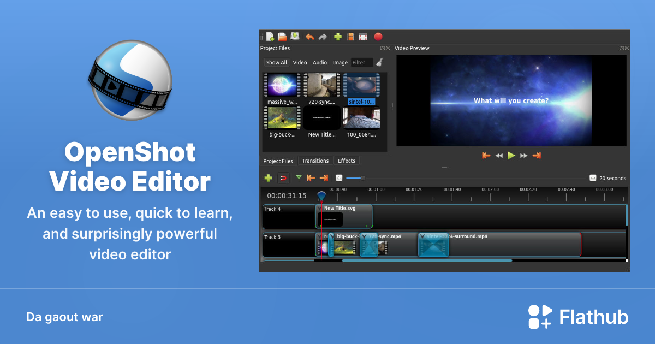Enable the Audio filter in Project Files
Screen dimensions: 655x344
(x=320, y=62)
